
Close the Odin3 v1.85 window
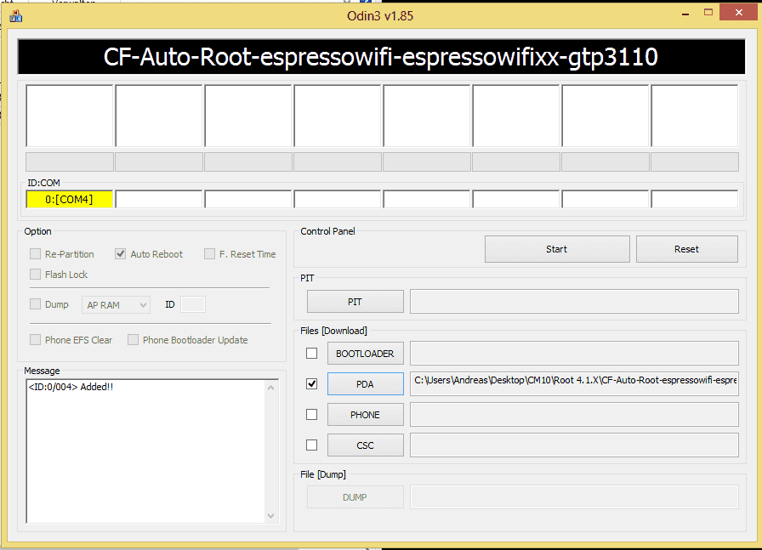coord(739,13)
